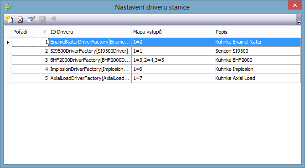Select the Pořadí cell with value 3
The width and height of the screenshot is (305, 168).
pyautogui.click(x=31, y=60)
